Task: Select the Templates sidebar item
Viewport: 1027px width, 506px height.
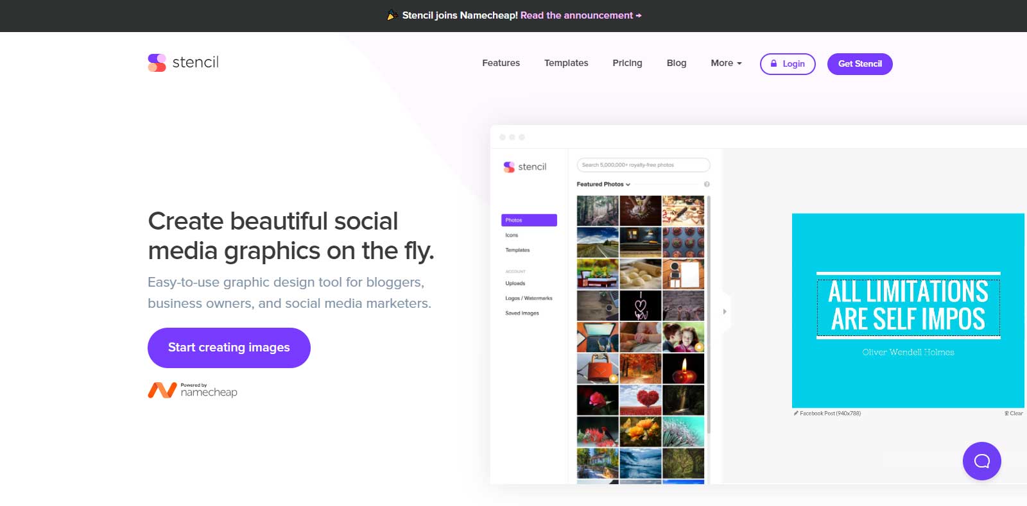Action: [x=517, y=250]
